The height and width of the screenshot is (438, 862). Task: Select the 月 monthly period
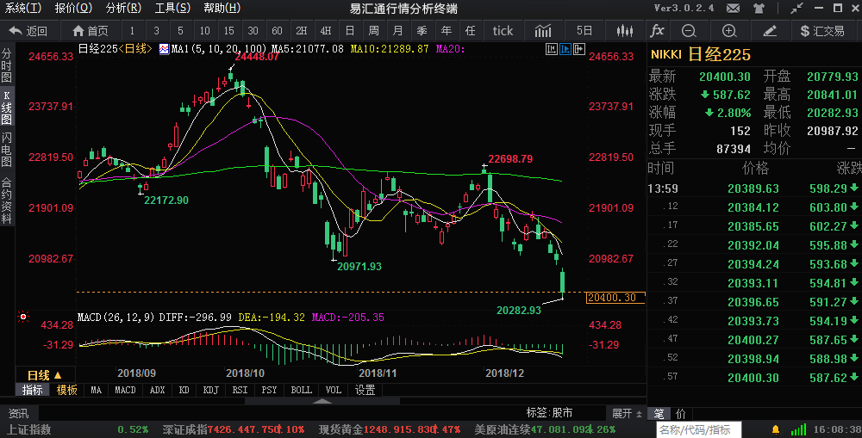point(398,31)
